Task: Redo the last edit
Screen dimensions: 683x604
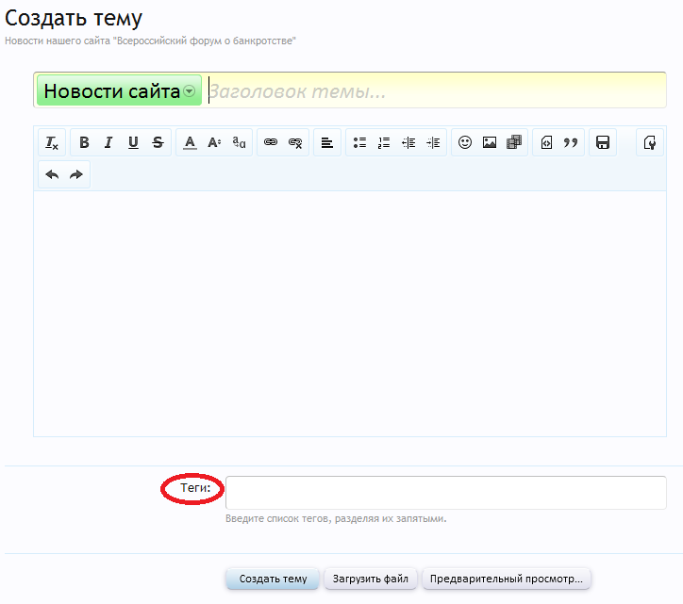Action: pos(76,174)
